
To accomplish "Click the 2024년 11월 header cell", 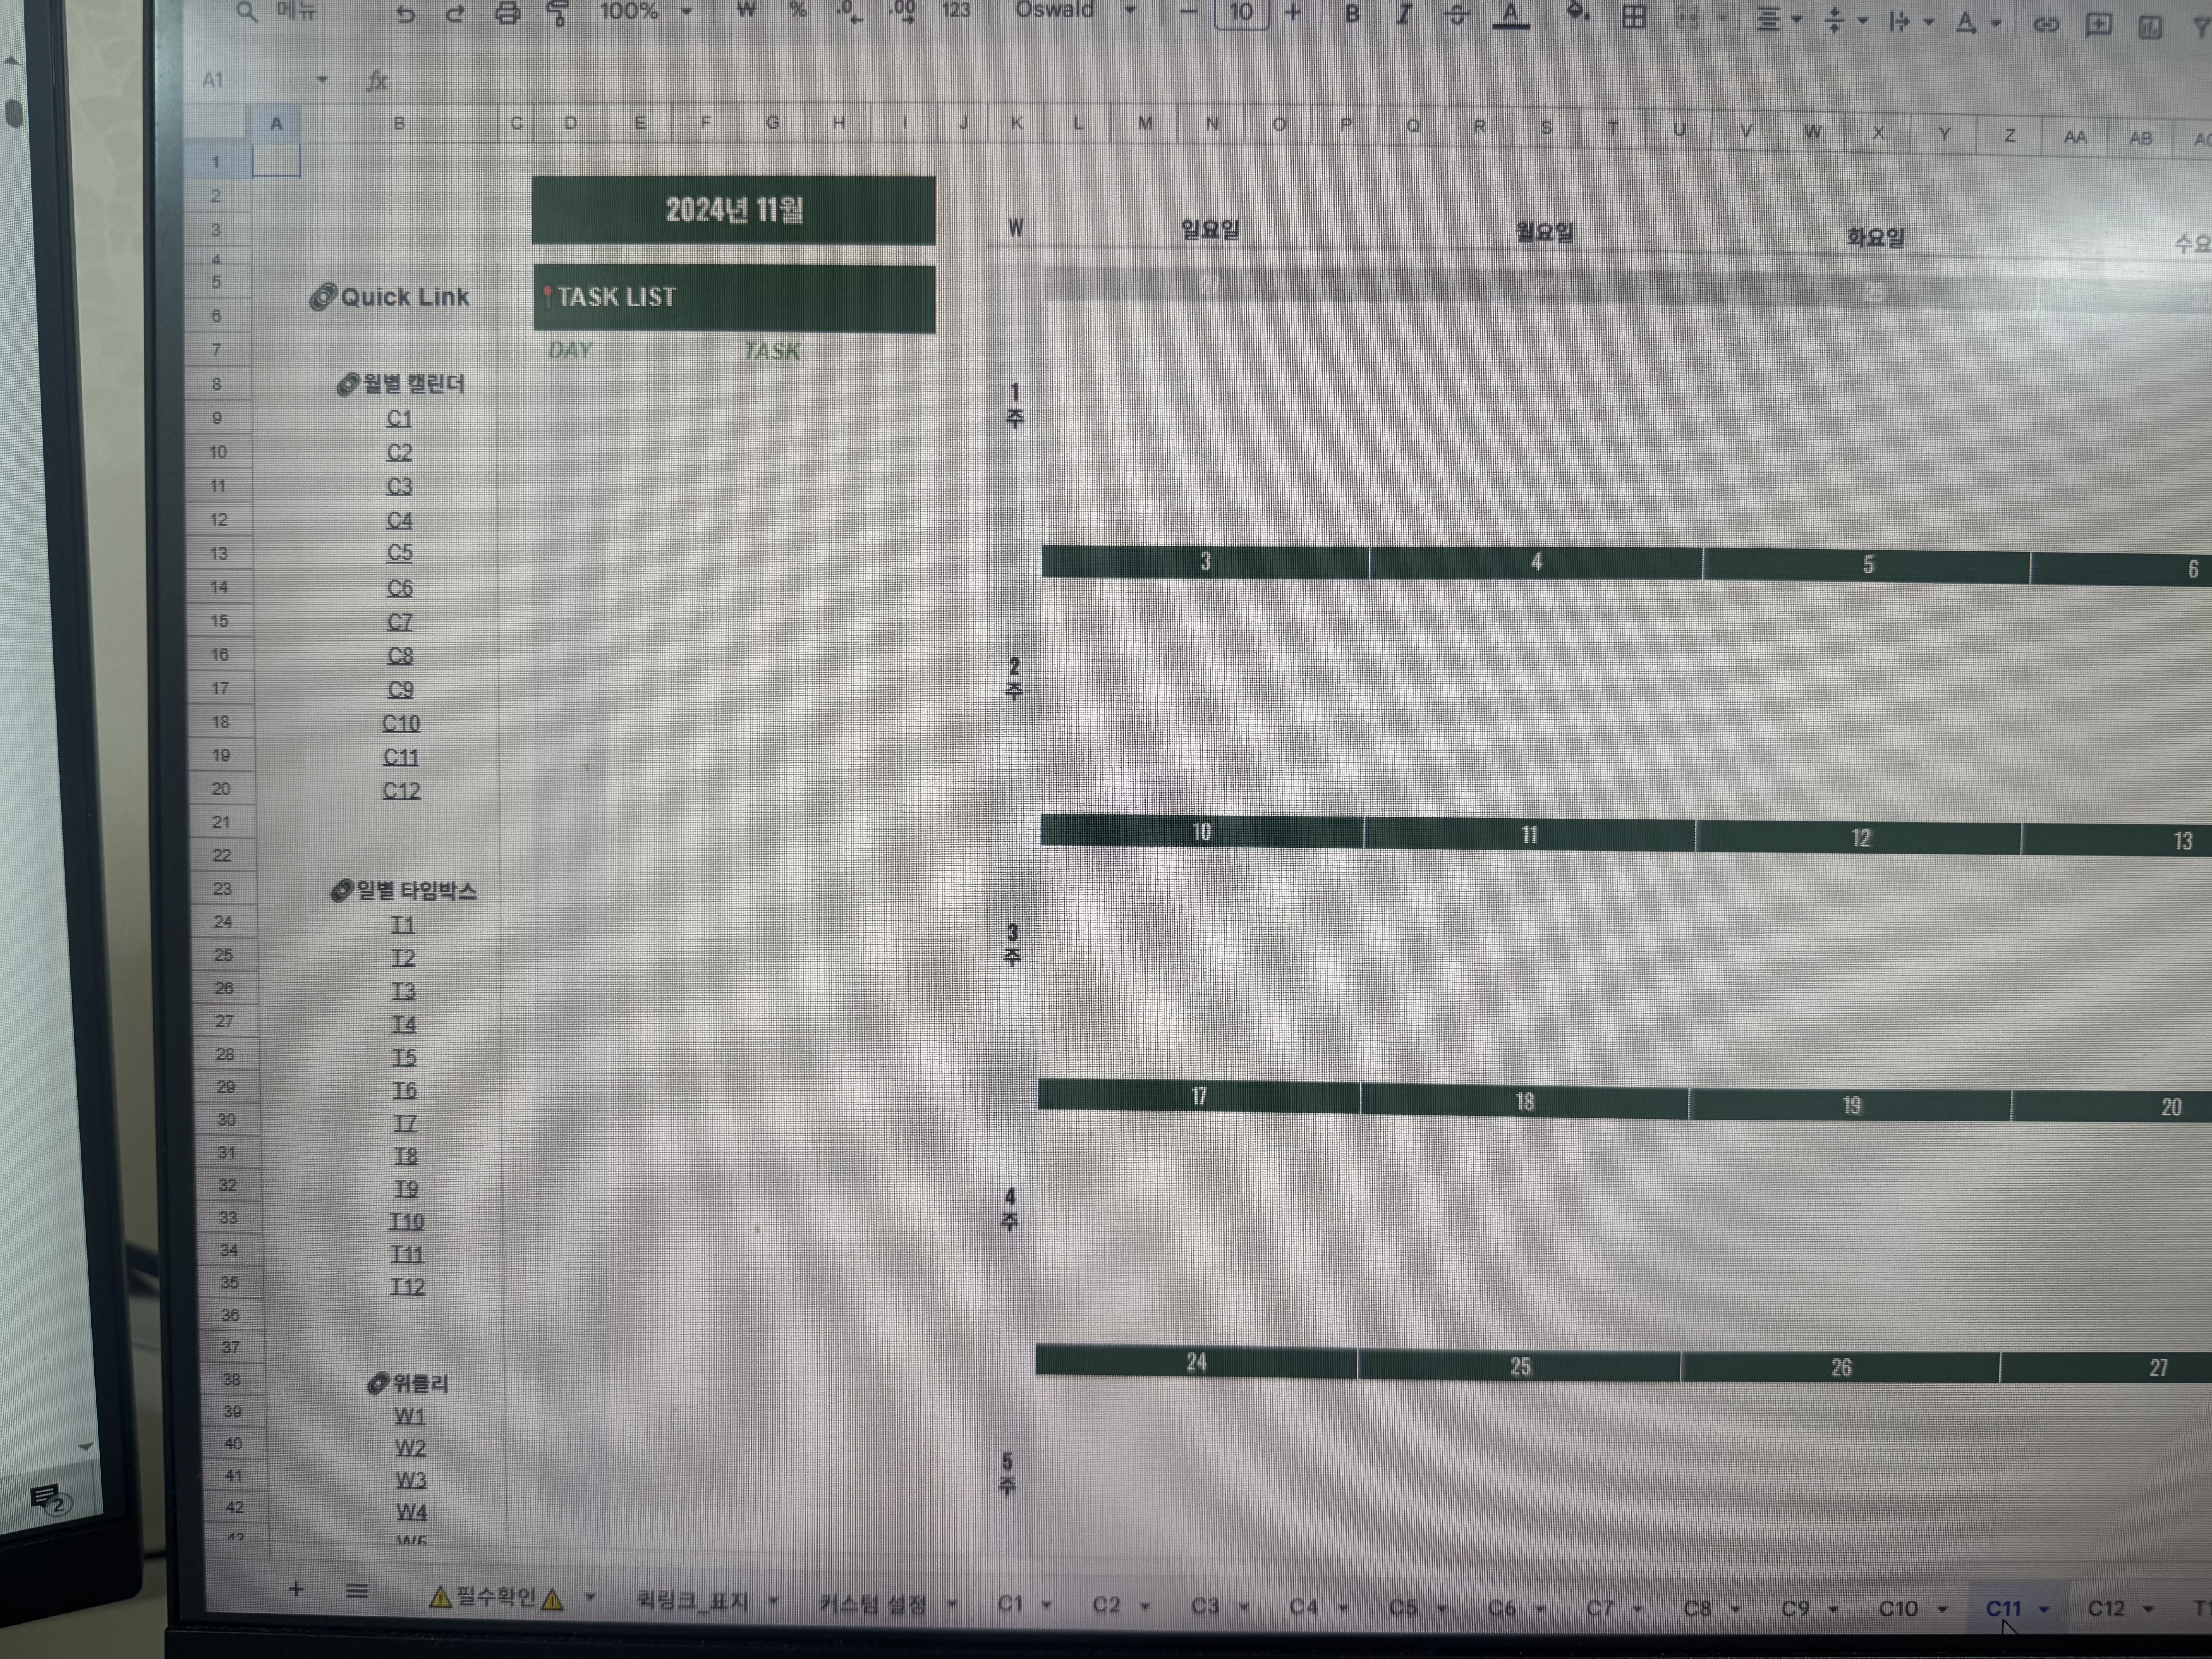I will [x=734, y=210].
